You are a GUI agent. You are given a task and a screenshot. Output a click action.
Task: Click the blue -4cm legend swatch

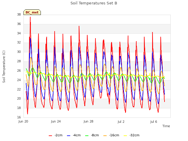(x=68, y=136)
